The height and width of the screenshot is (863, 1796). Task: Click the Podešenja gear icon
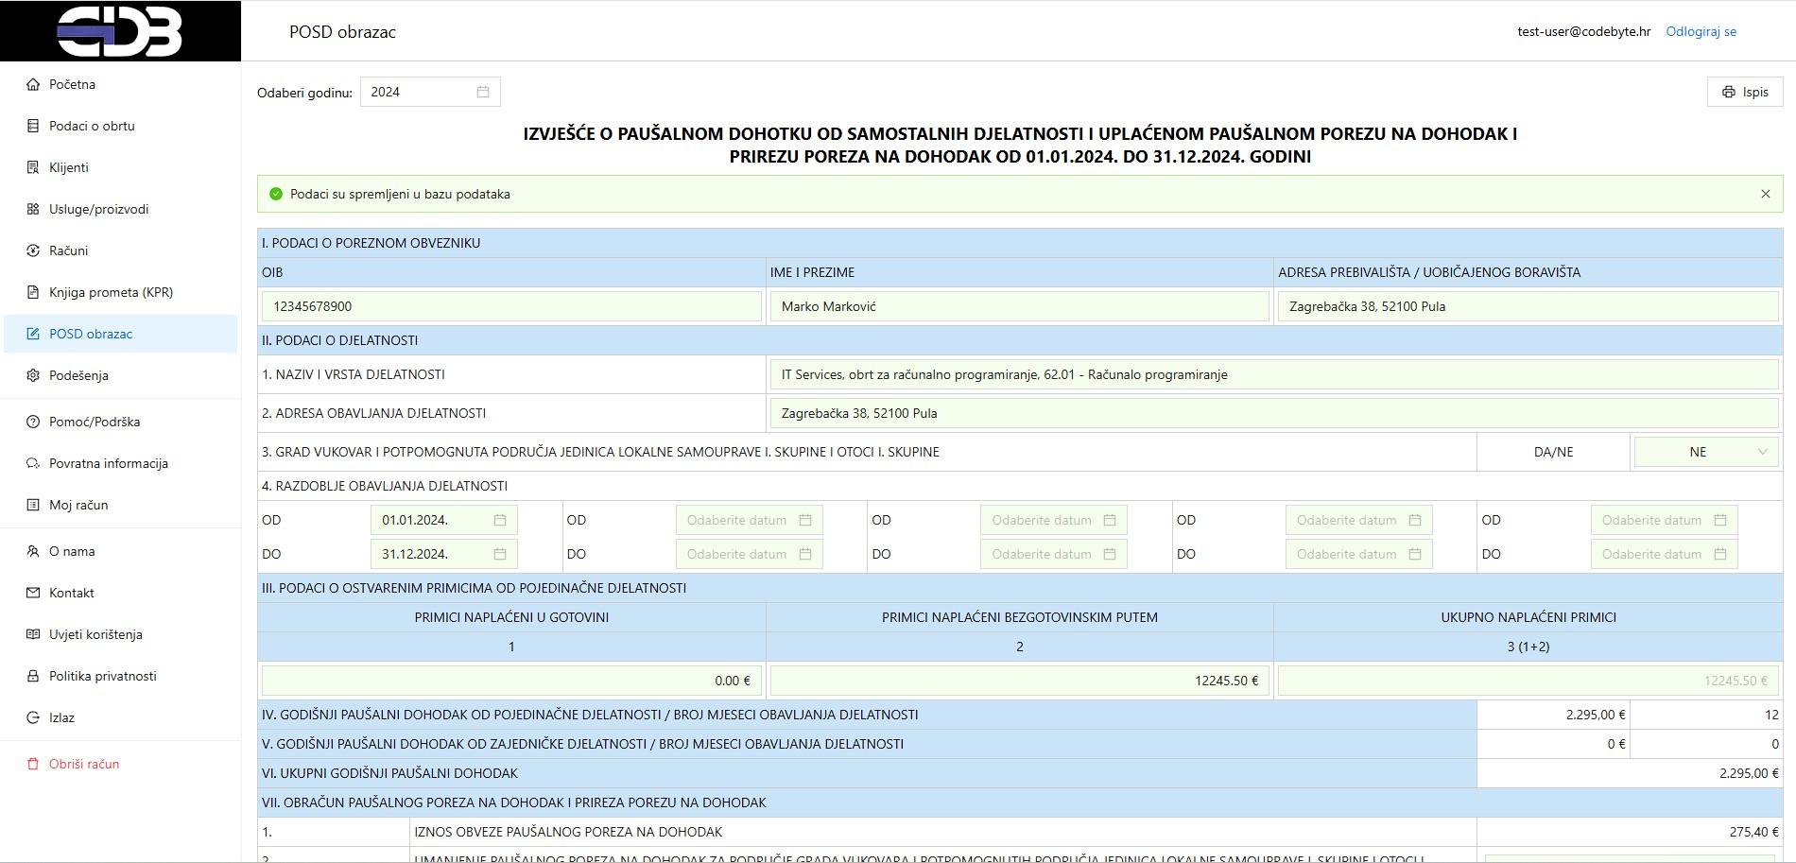[x=33, y=375]
